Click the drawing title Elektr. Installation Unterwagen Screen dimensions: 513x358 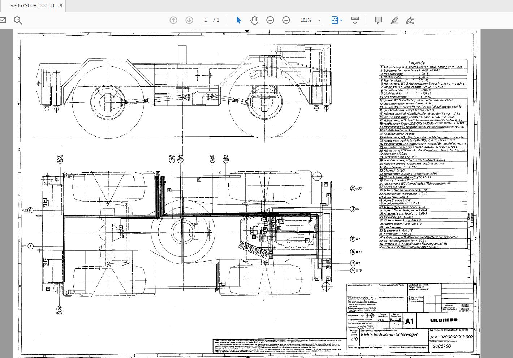click(x=389, y=335)
